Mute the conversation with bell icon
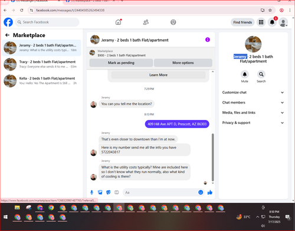The image size is (295, 231). coord(245,74)
